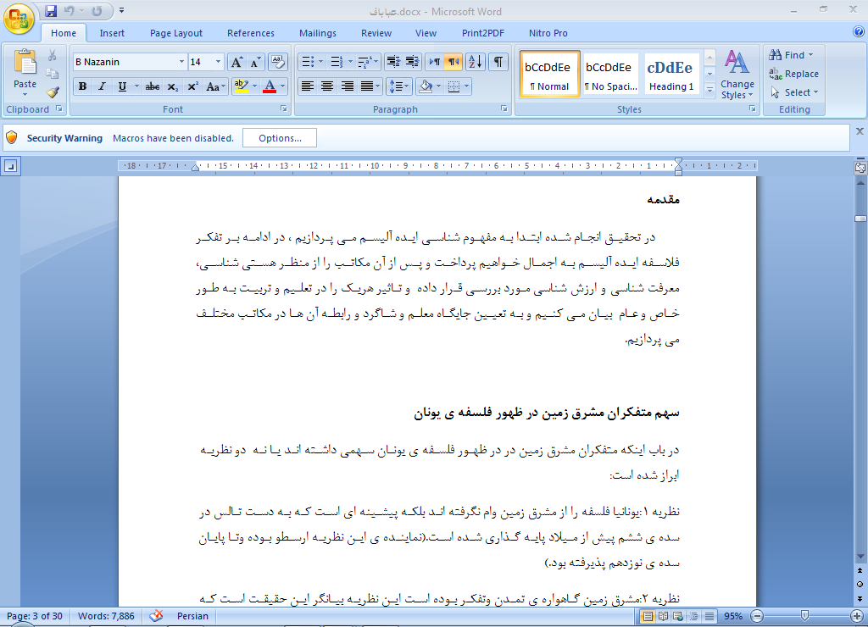
Task: Click the Save icon in quick access toolbar
Action: (51, 11)
